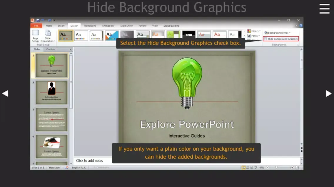Click the Fonts theme icon

point(249,36)
